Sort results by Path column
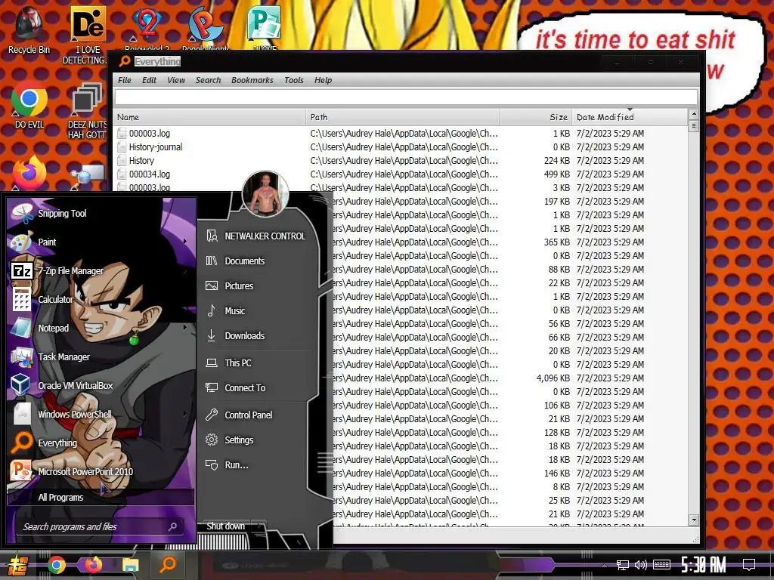This screenshot has height=580, width=774. pyautogui.click(x=402, y=117)
